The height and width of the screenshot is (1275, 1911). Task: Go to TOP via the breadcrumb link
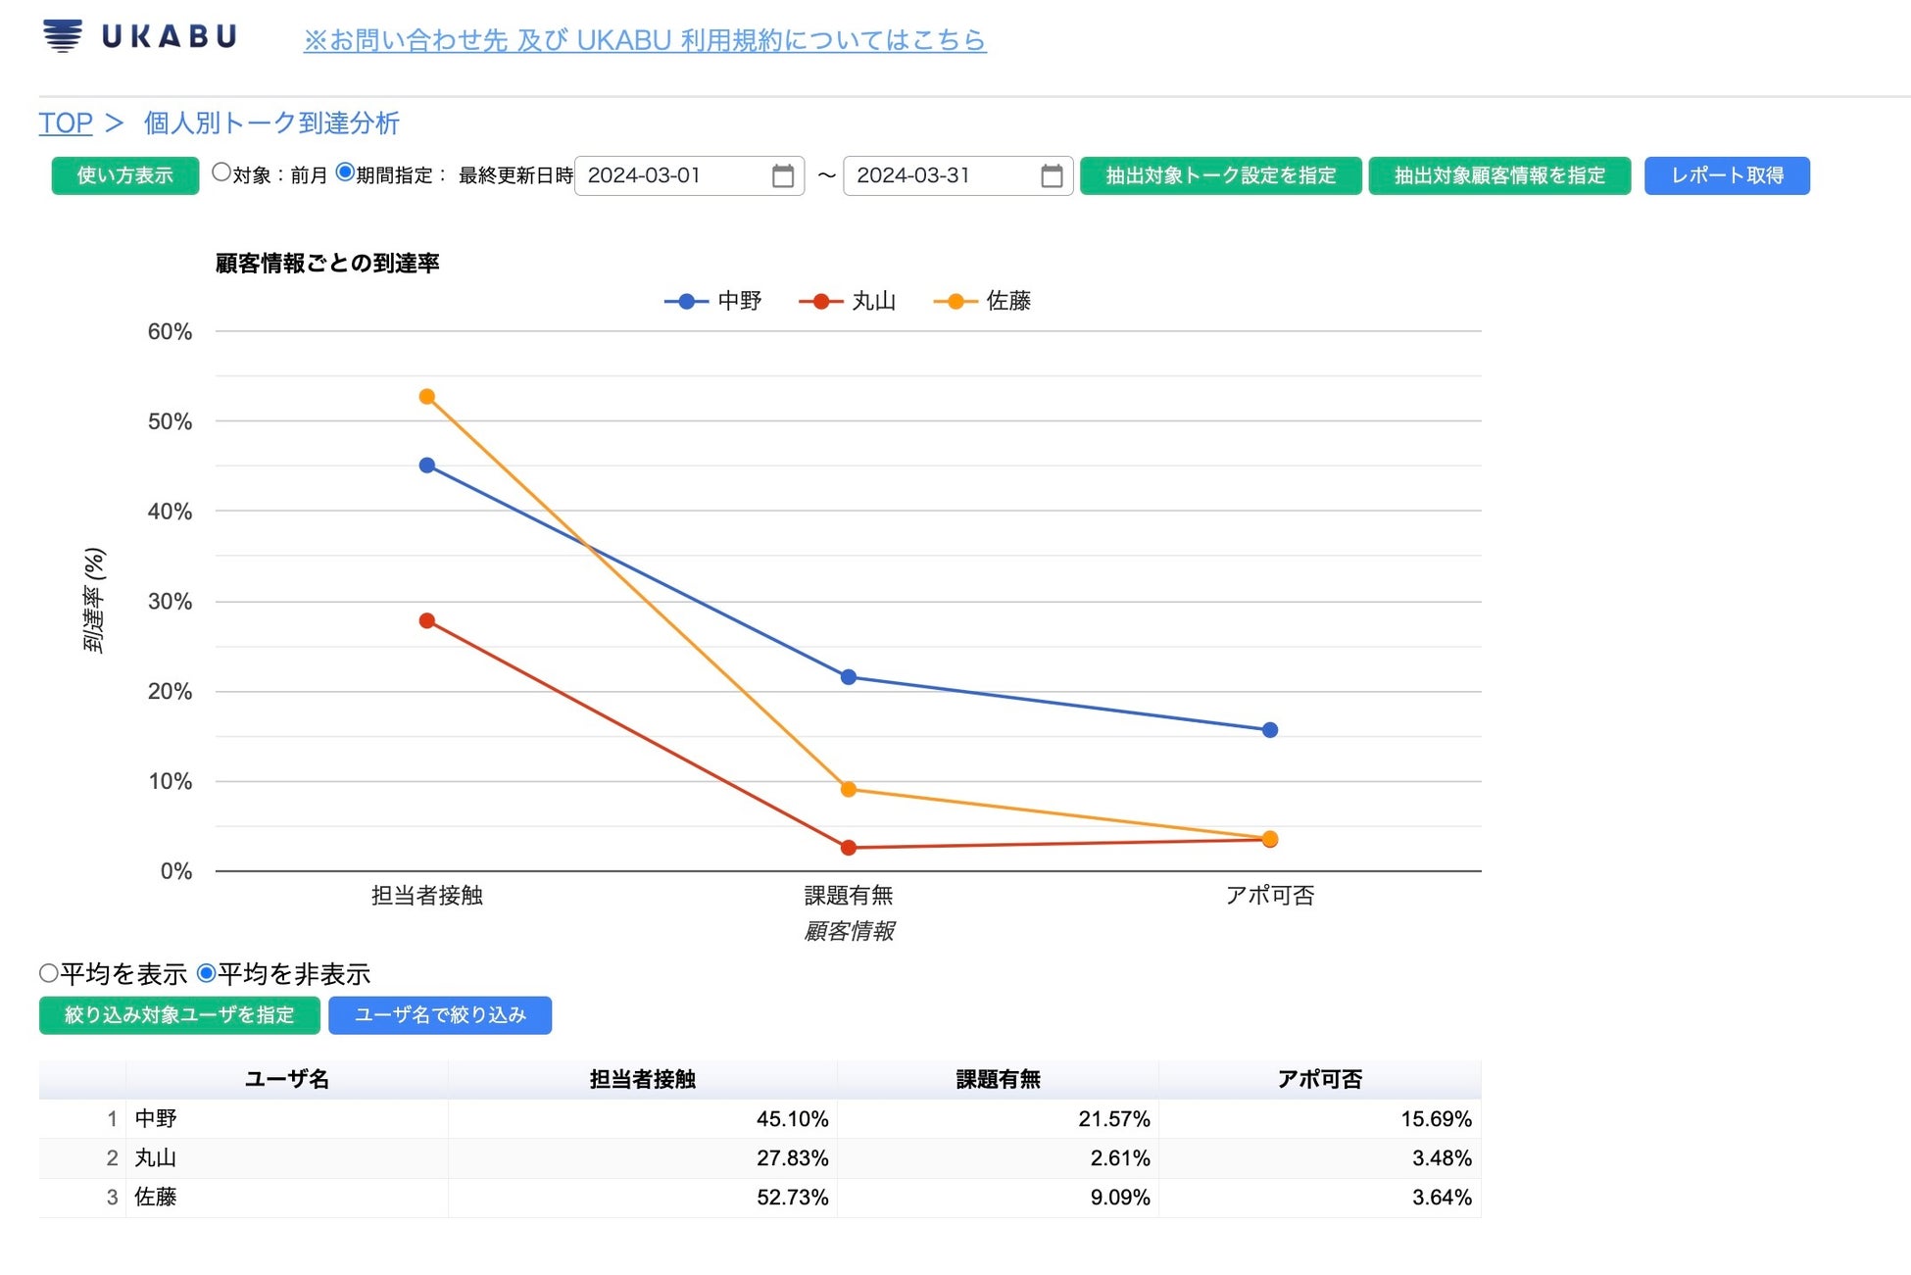(x=66, y=123)
